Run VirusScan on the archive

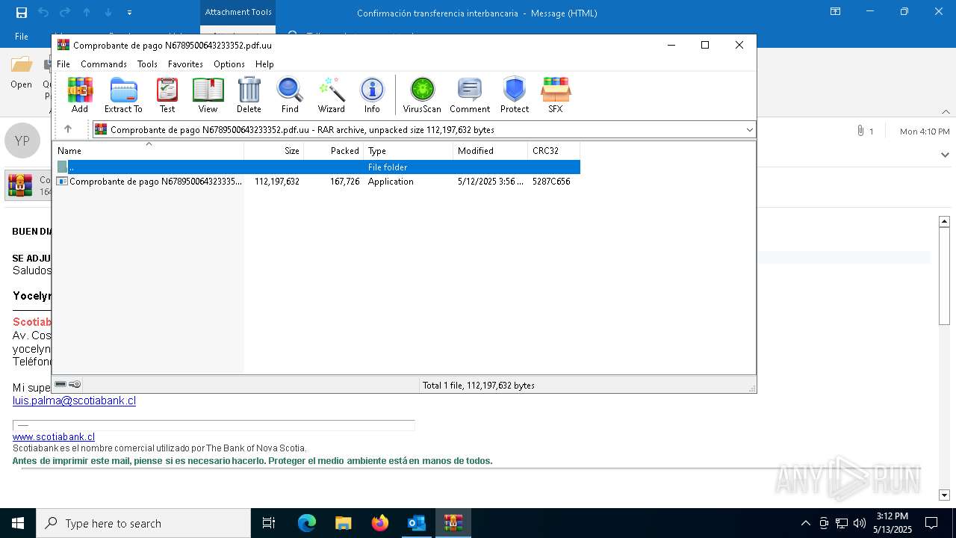pyautogui.click(x=422, y=95)
